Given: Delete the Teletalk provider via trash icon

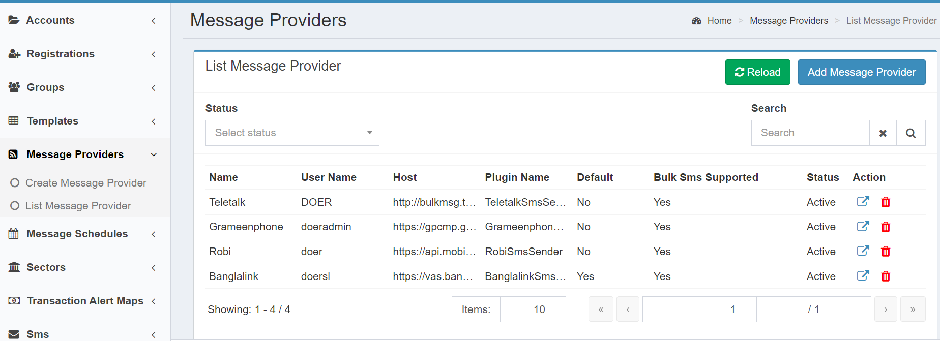Looking at the screenshot, I should (886, 202).
